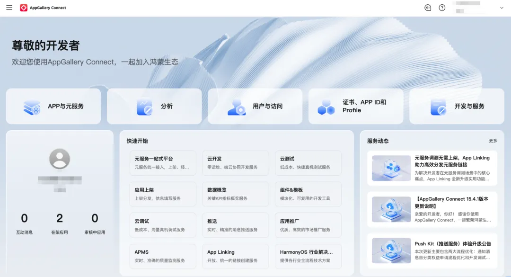Click the AppGallery Connect logo
The image size is (511, 277).
tap(43, 8)
